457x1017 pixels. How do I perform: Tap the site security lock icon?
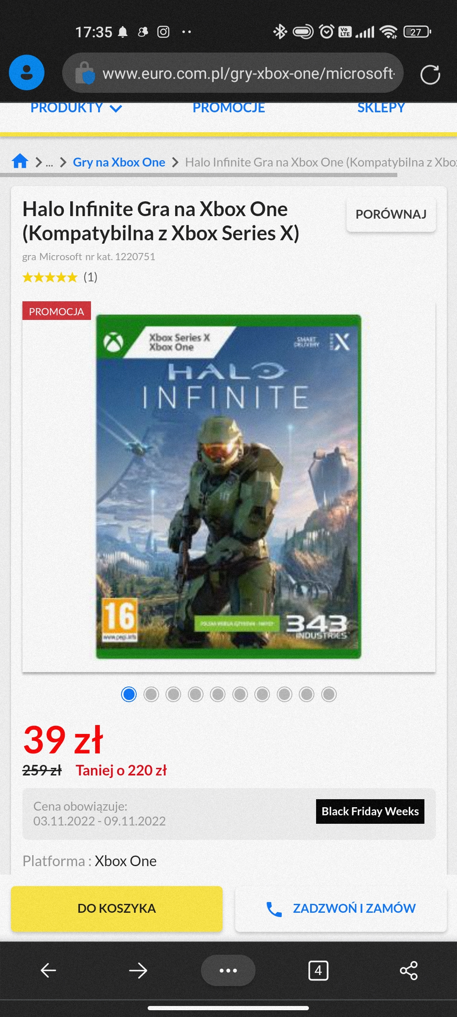(x=85, y=73)
